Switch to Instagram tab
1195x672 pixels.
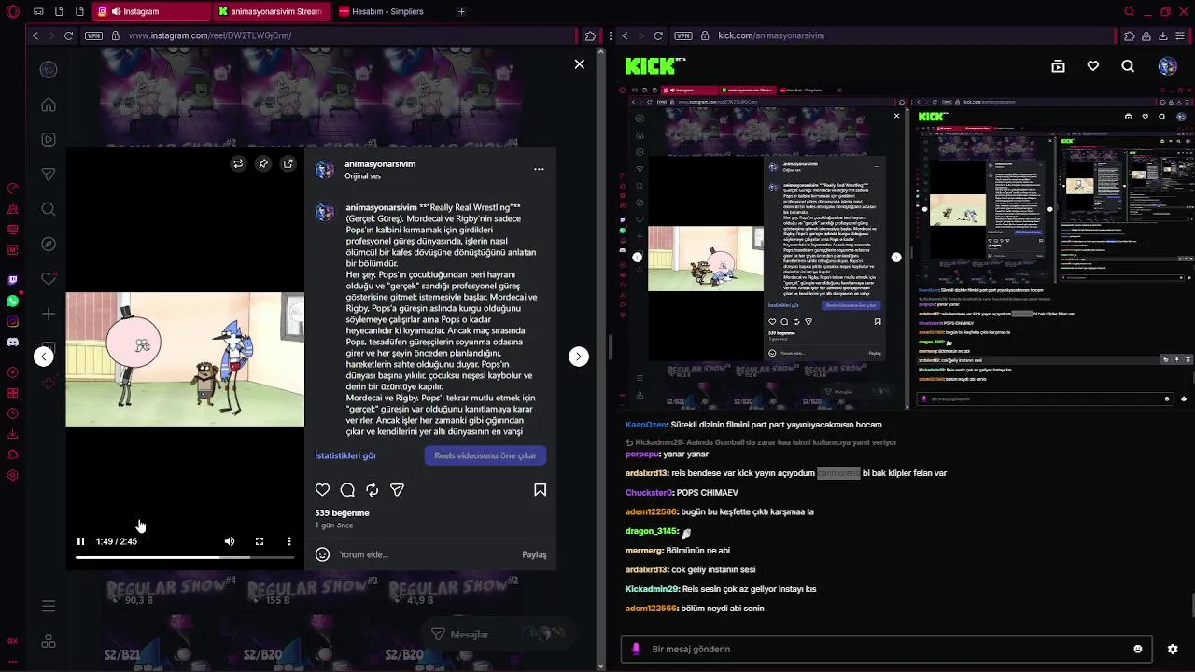click(154, 11)
